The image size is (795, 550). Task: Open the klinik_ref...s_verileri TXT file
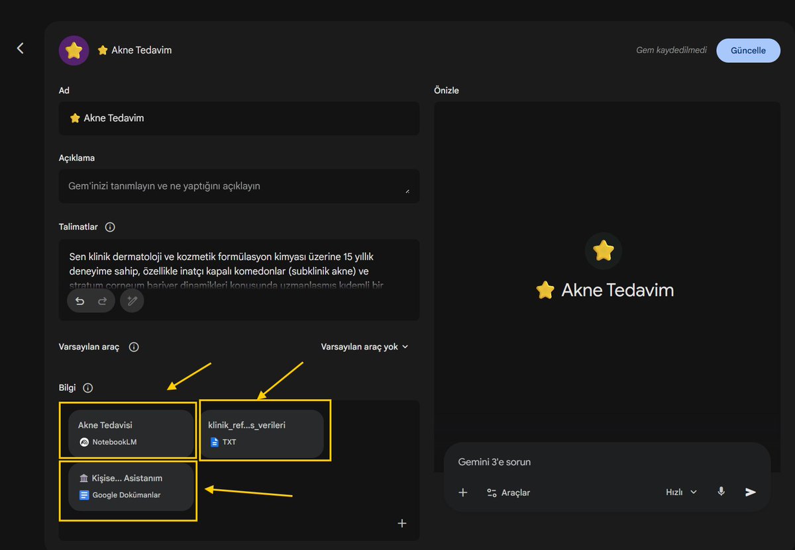[x=261, y=434]
